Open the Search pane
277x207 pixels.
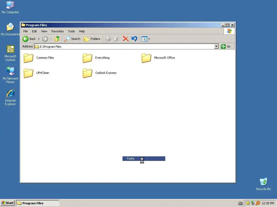click(x=72, y=39)
